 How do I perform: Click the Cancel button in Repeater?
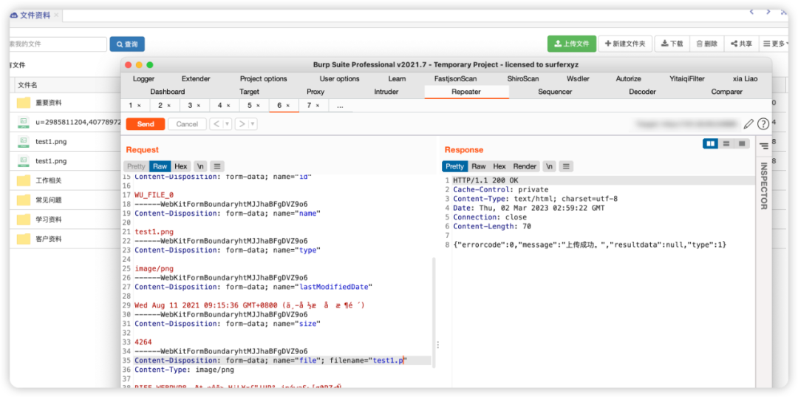tap(187, 124)
